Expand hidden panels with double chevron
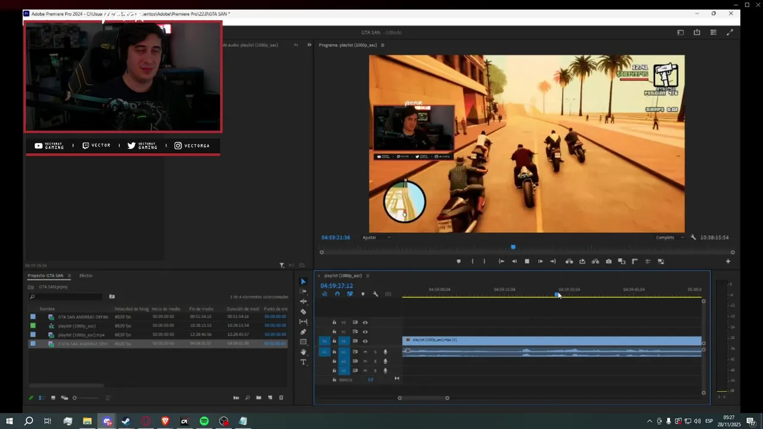This screenshot has width=763, height=429. click(x=309, y=45)
